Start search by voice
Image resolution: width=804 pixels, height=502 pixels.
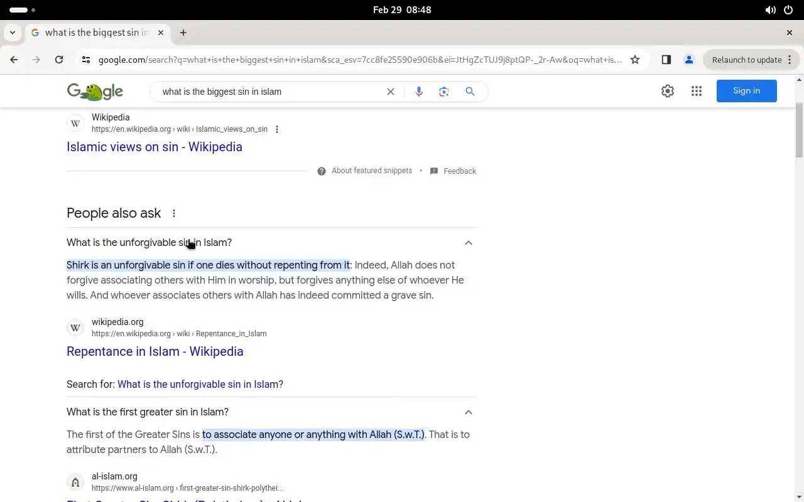tap(419, 92)
